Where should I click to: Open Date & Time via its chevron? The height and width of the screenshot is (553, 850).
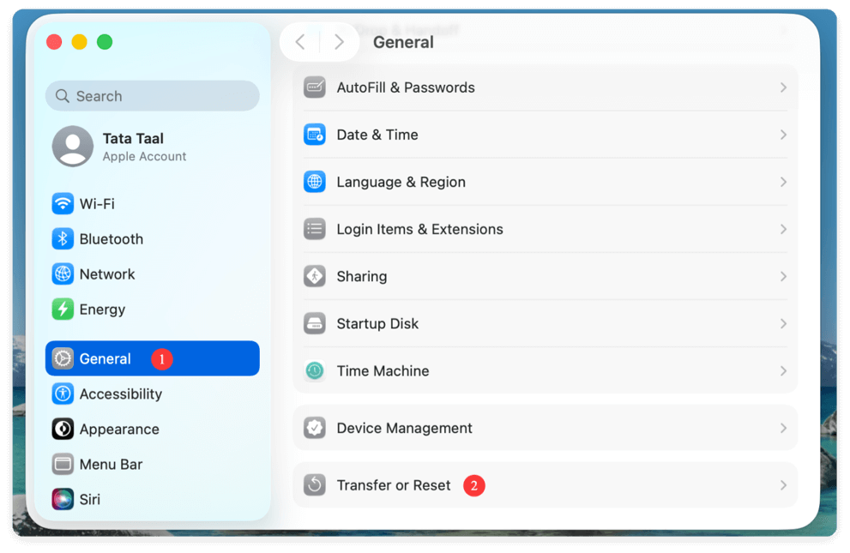tap(782, 135)
